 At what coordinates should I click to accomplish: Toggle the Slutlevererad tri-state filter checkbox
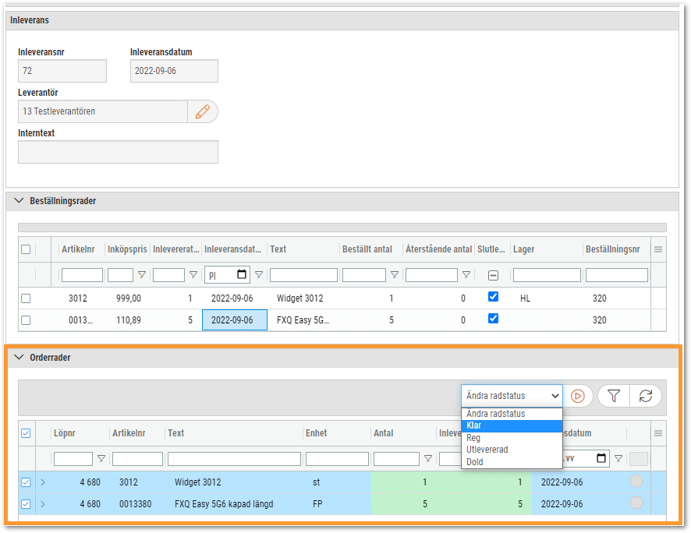(x=493, y=276)
